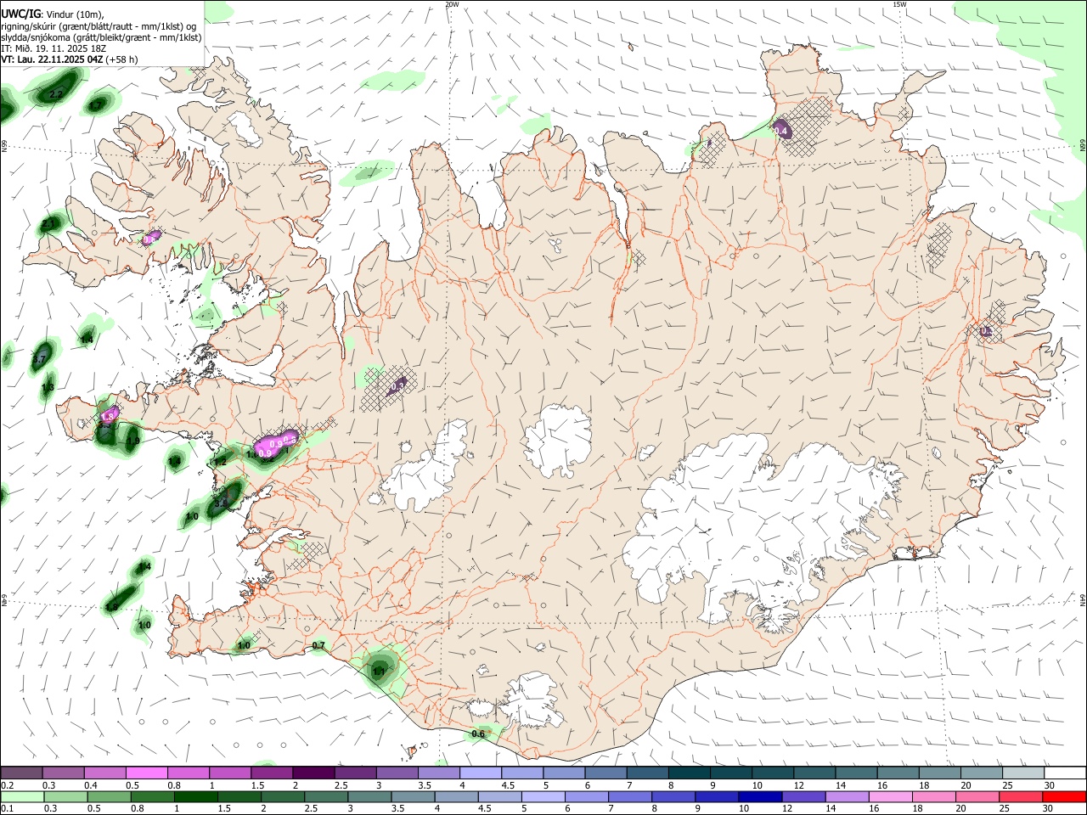
Task: Pick the top-row 8 dark teal snow swatch
Action: click(x=690, y=773)
